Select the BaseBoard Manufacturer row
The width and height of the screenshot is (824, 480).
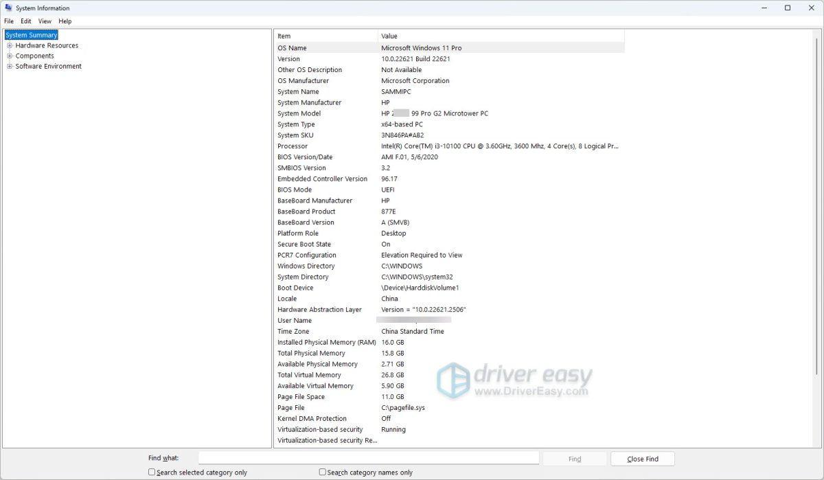coord(450,201)
